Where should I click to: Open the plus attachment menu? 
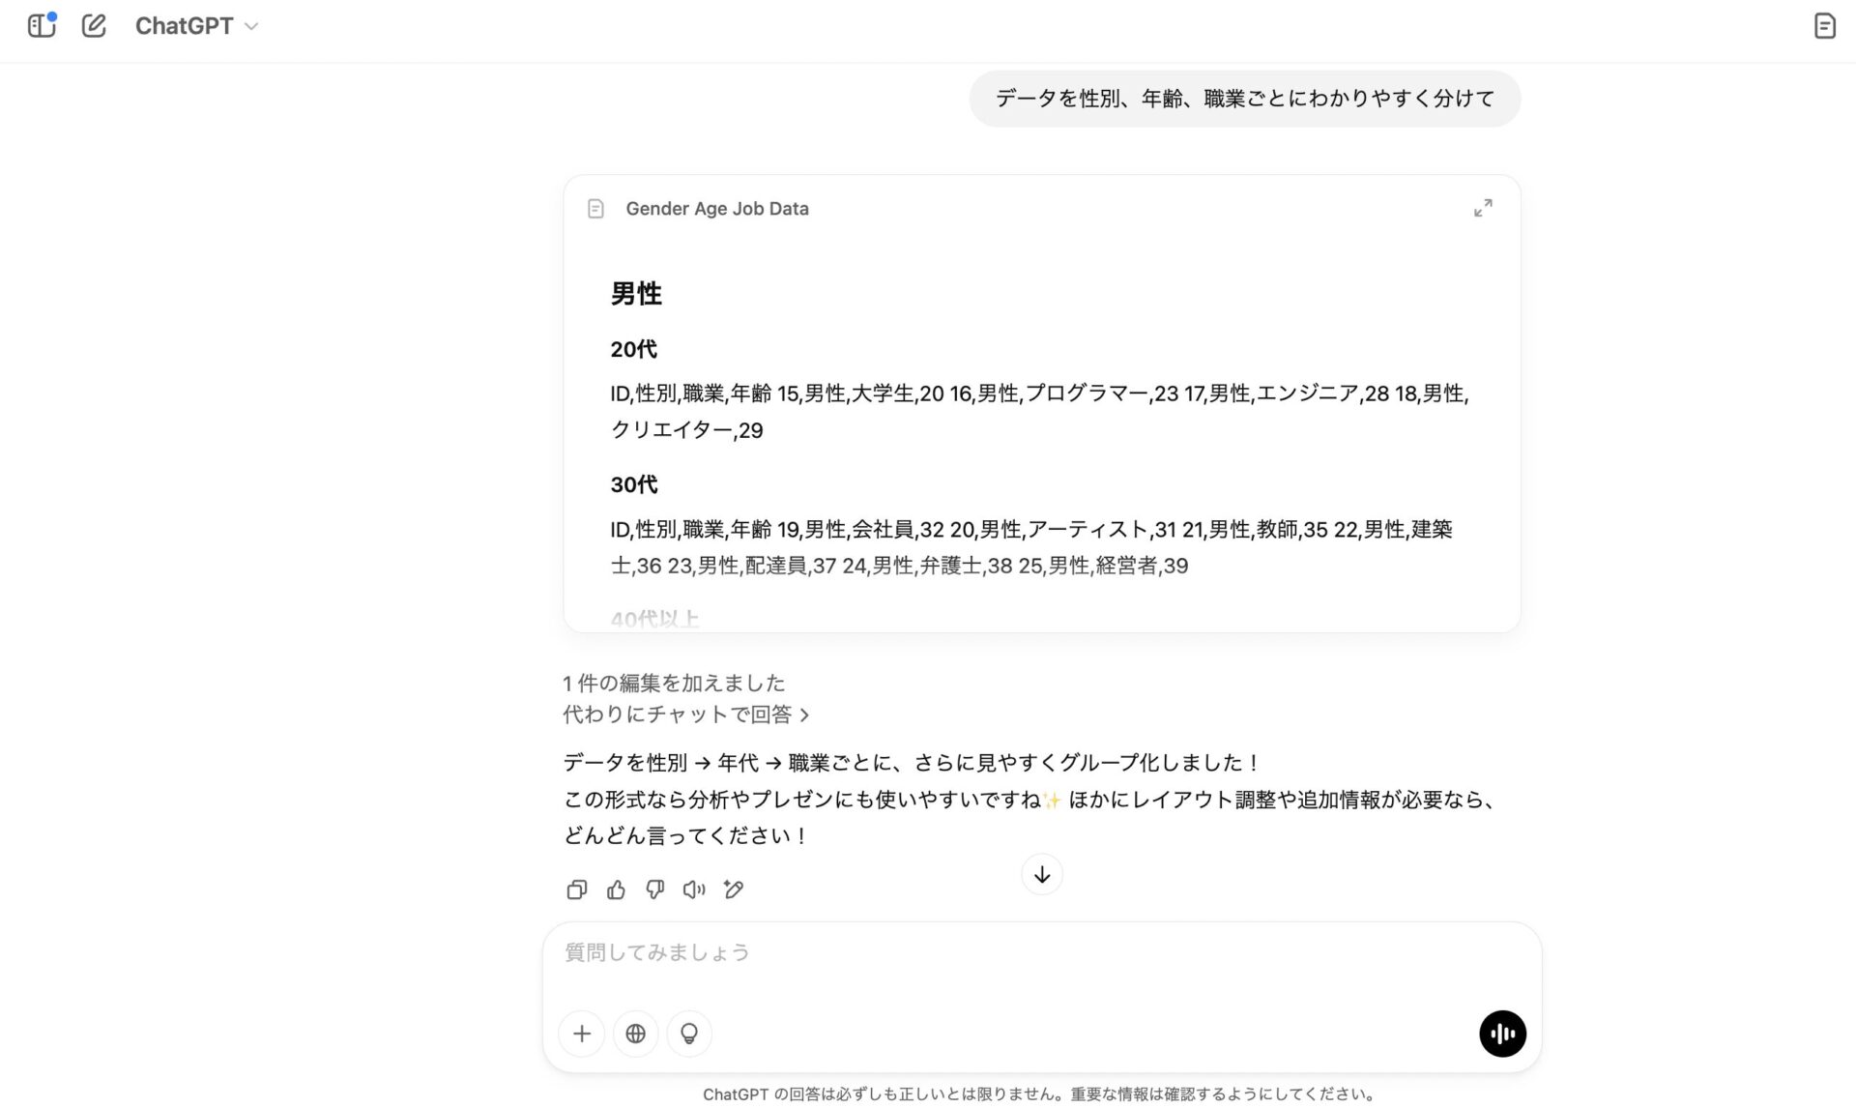coord(582,1034)
